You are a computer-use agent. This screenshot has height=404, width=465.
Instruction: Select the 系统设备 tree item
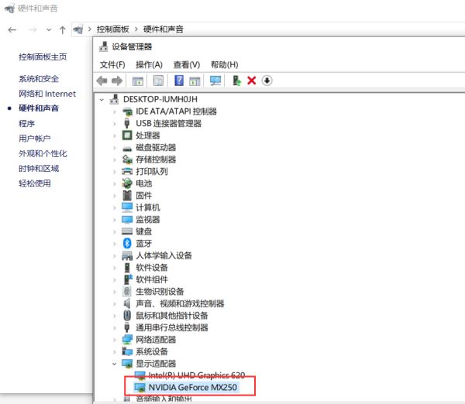pyautogui.click(x=152, y=351)
